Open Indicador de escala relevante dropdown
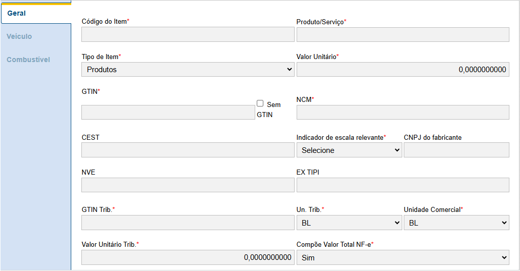The height and width of the screenshot is (271, 520). (349, 150)
